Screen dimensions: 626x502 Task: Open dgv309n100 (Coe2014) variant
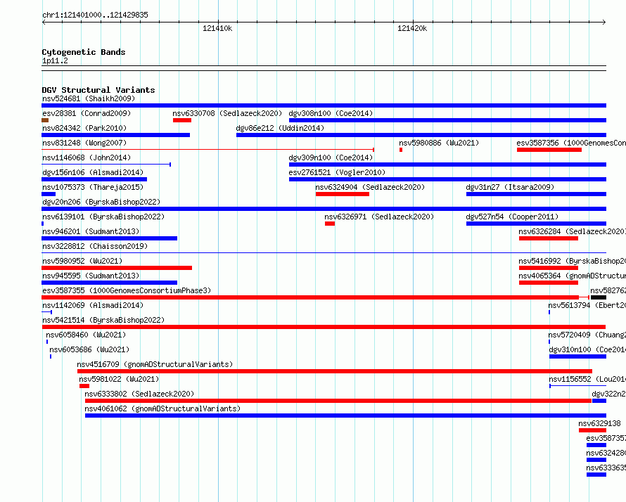[x=331, y=157]
